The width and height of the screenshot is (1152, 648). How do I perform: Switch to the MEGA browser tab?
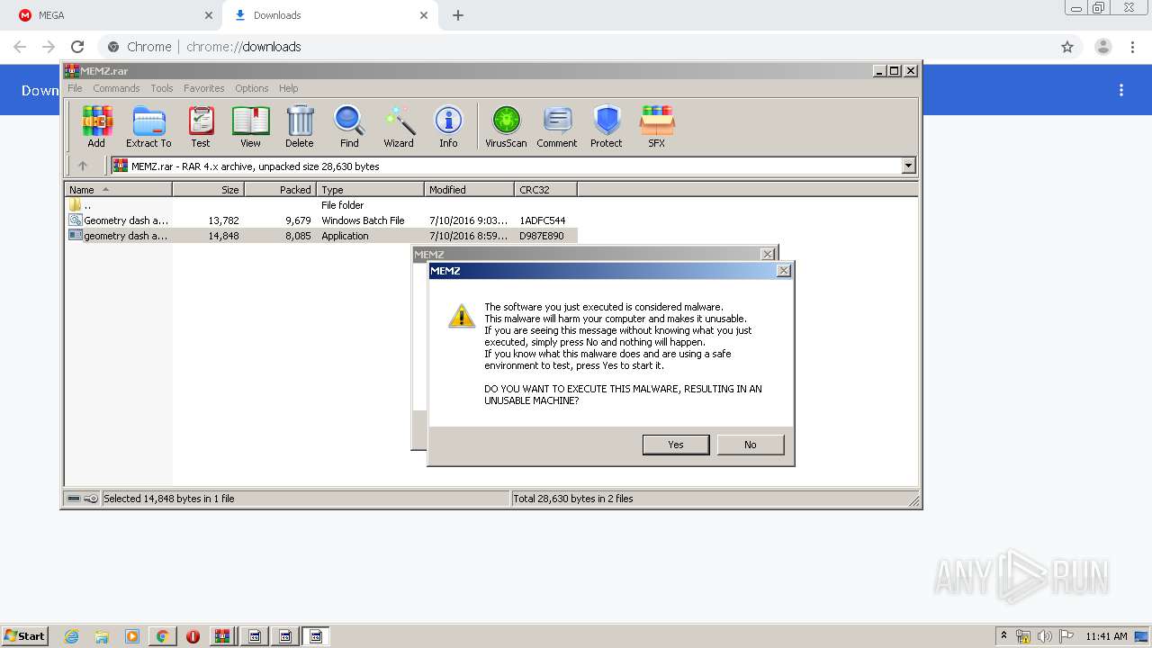112,15
